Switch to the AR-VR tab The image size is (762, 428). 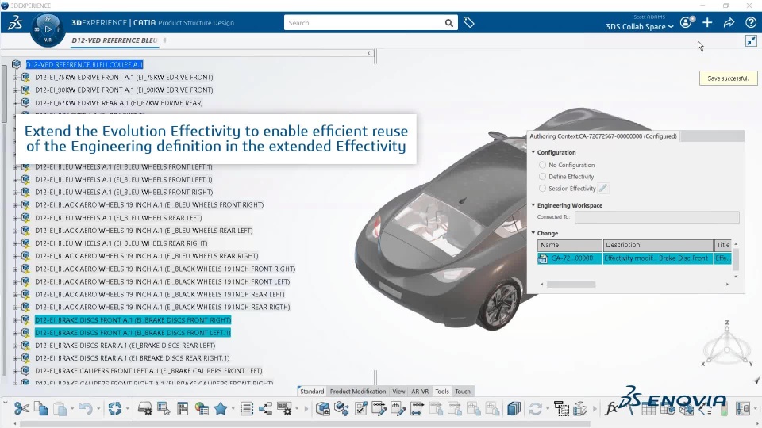[420, 391]
